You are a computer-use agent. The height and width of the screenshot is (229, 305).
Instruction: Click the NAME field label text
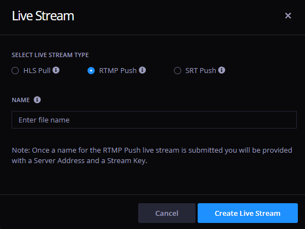point(21,100)
